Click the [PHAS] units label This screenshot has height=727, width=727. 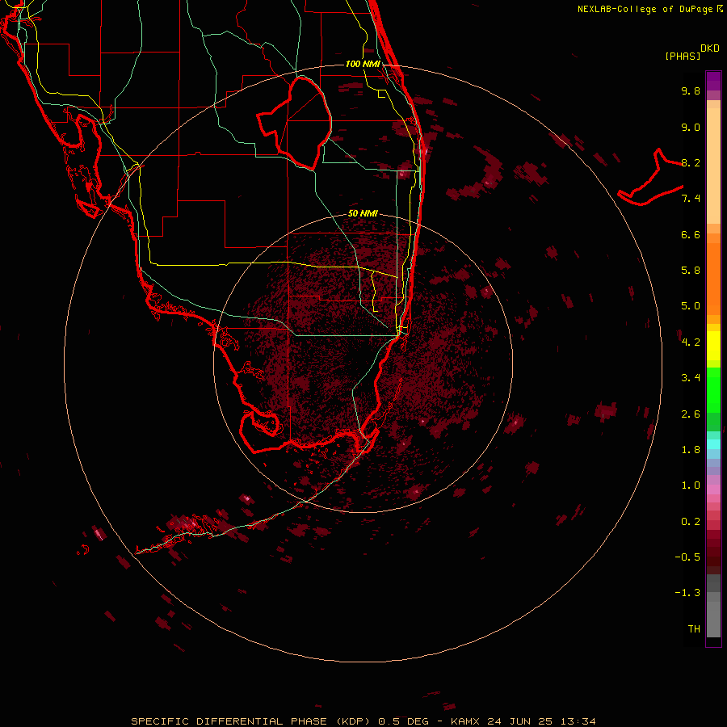click(683, 56)
